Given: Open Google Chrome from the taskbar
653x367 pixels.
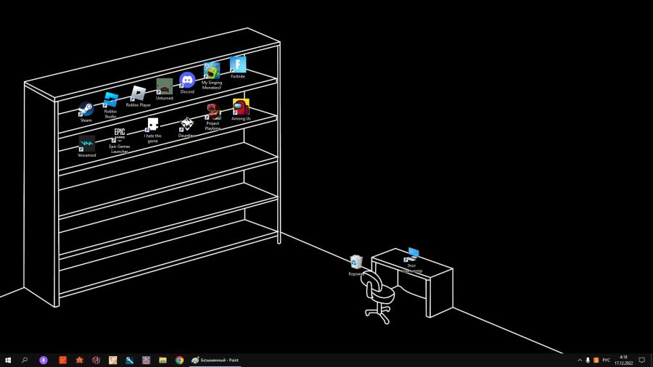Looking at the screenshot, I should (x=179, y=360).
